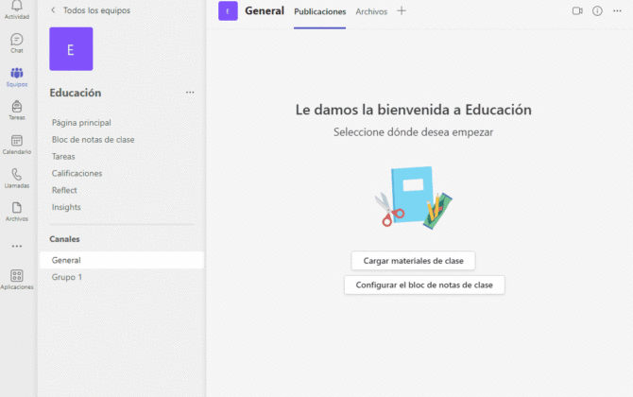Open Tareas in the team menu
Viewport: 633px width, 397px height.
pos(63,156)
